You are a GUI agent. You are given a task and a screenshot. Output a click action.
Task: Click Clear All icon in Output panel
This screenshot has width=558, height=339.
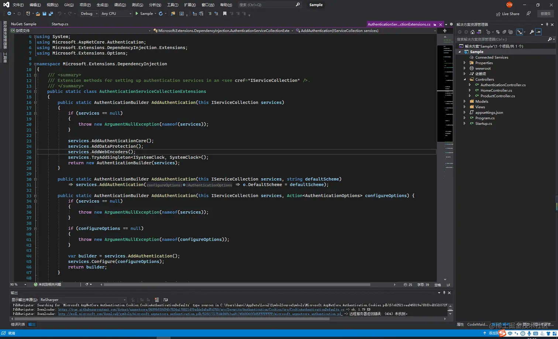click(157, 300)
